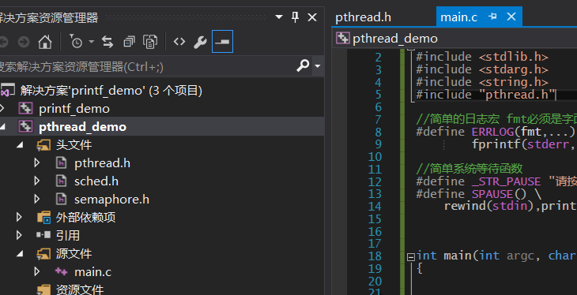Viewport: 577px width, 295px height.
Task: Select the main.c editor tab
Action: pyautogui.click(x=459, y=17)
